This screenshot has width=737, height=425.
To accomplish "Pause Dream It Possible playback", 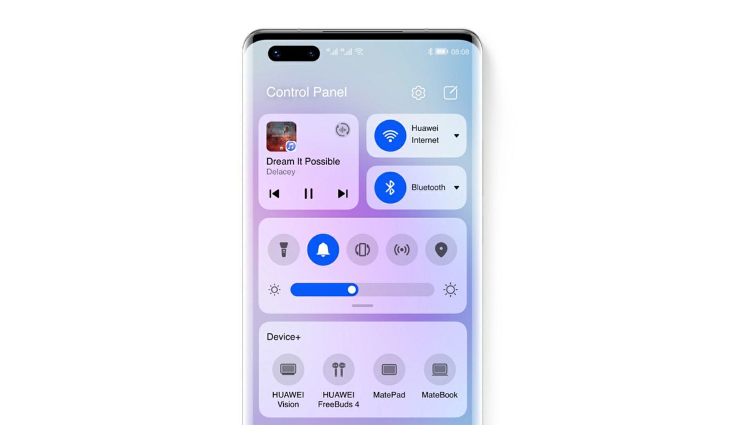I will [309, 193].
